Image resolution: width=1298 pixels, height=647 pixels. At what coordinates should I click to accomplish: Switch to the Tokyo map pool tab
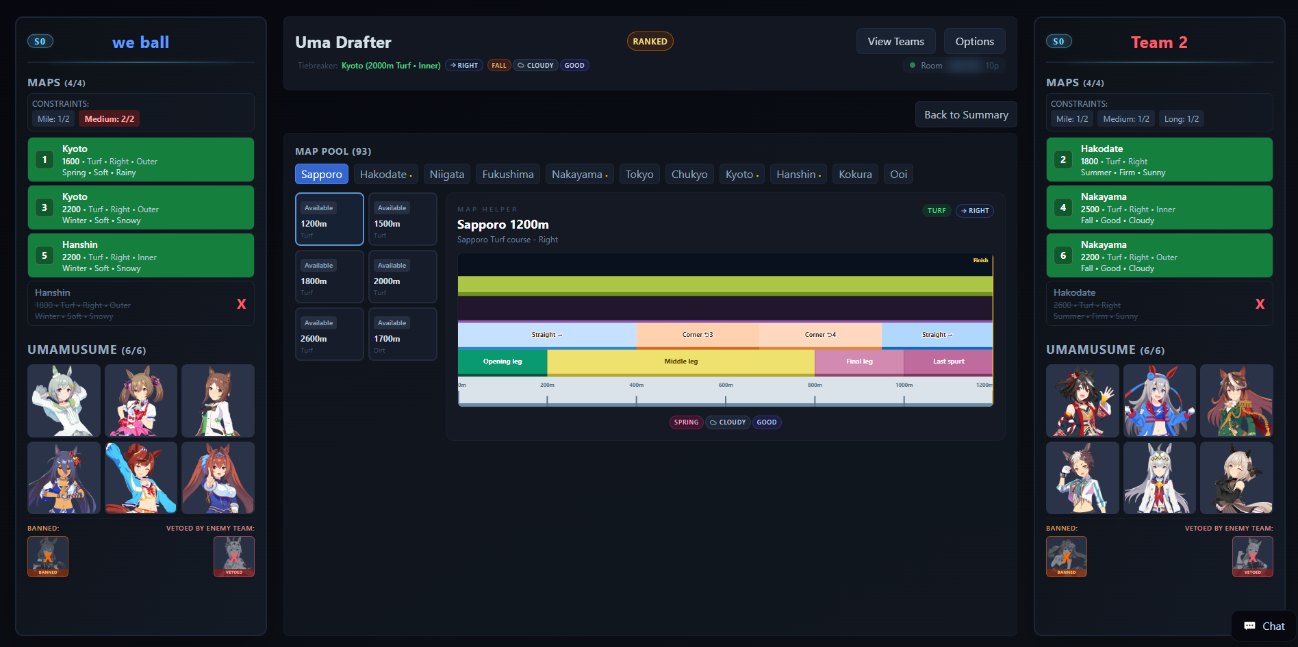pyautogui.click(x=639, y=174)
